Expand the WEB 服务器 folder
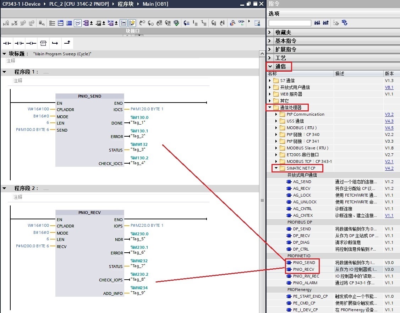This screenshot has height=313, width=400. [x=270, y=94]
